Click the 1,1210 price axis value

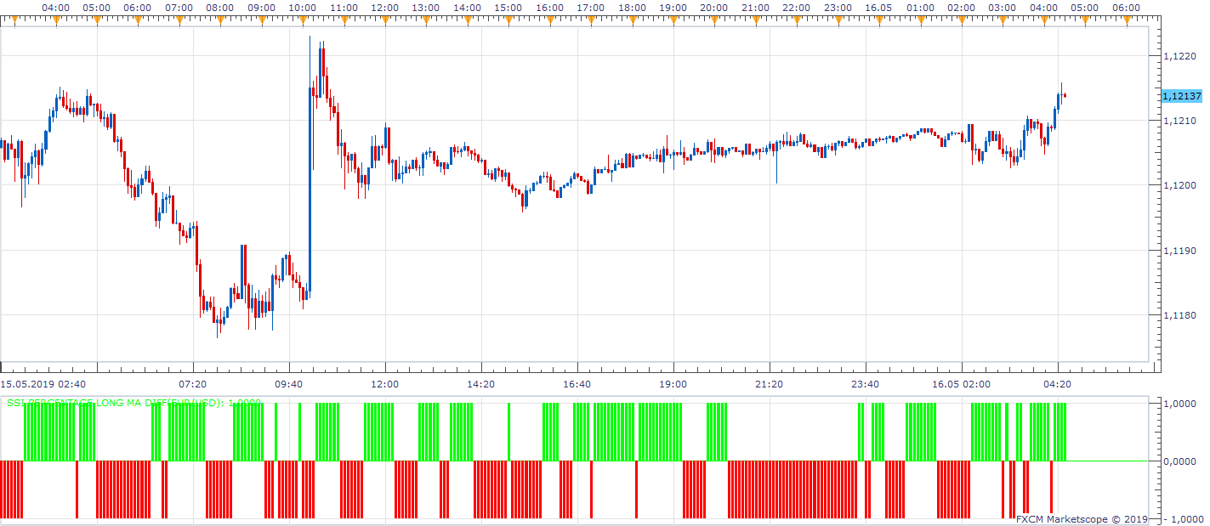point(1180,121)
